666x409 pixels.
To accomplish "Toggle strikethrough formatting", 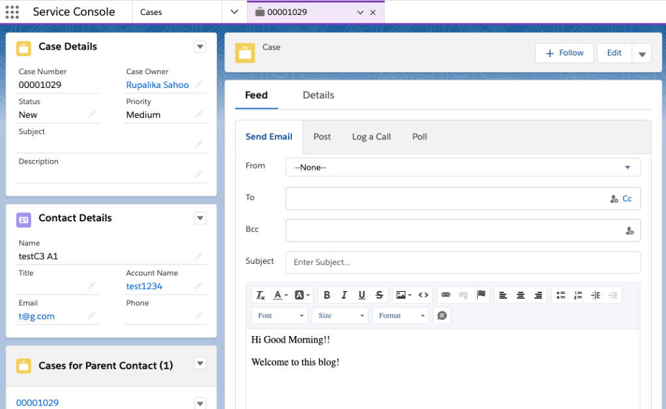I will [x=379, y=295].
